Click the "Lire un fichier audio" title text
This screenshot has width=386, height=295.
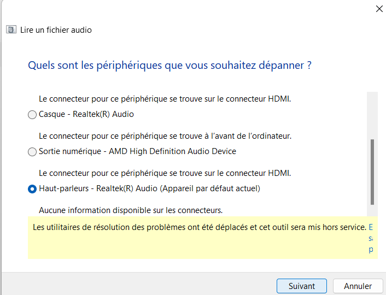56,30
